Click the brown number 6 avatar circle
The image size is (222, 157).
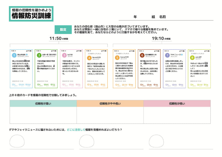click(142, 55)
